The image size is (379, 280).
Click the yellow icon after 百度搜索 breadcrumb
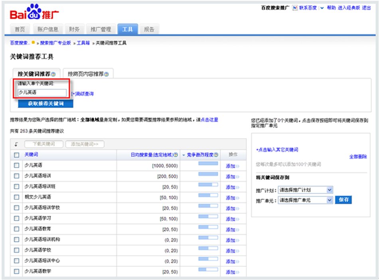[34, 43]
